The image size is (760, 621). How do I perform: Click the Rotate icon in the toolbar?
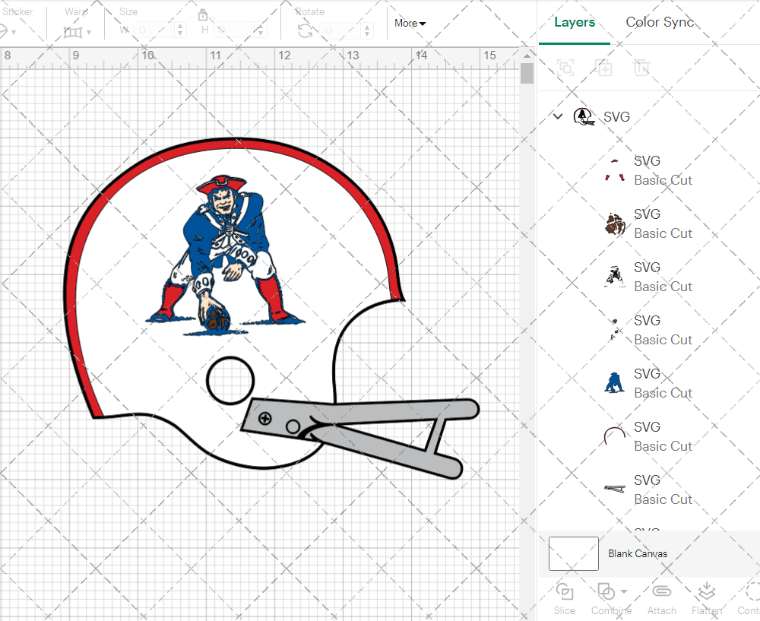pyautogui.click(x=306, y=30)
